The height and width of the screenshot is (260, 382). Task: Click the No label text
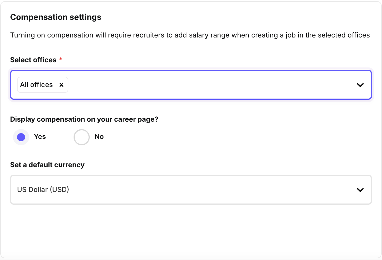pos(99,137)
